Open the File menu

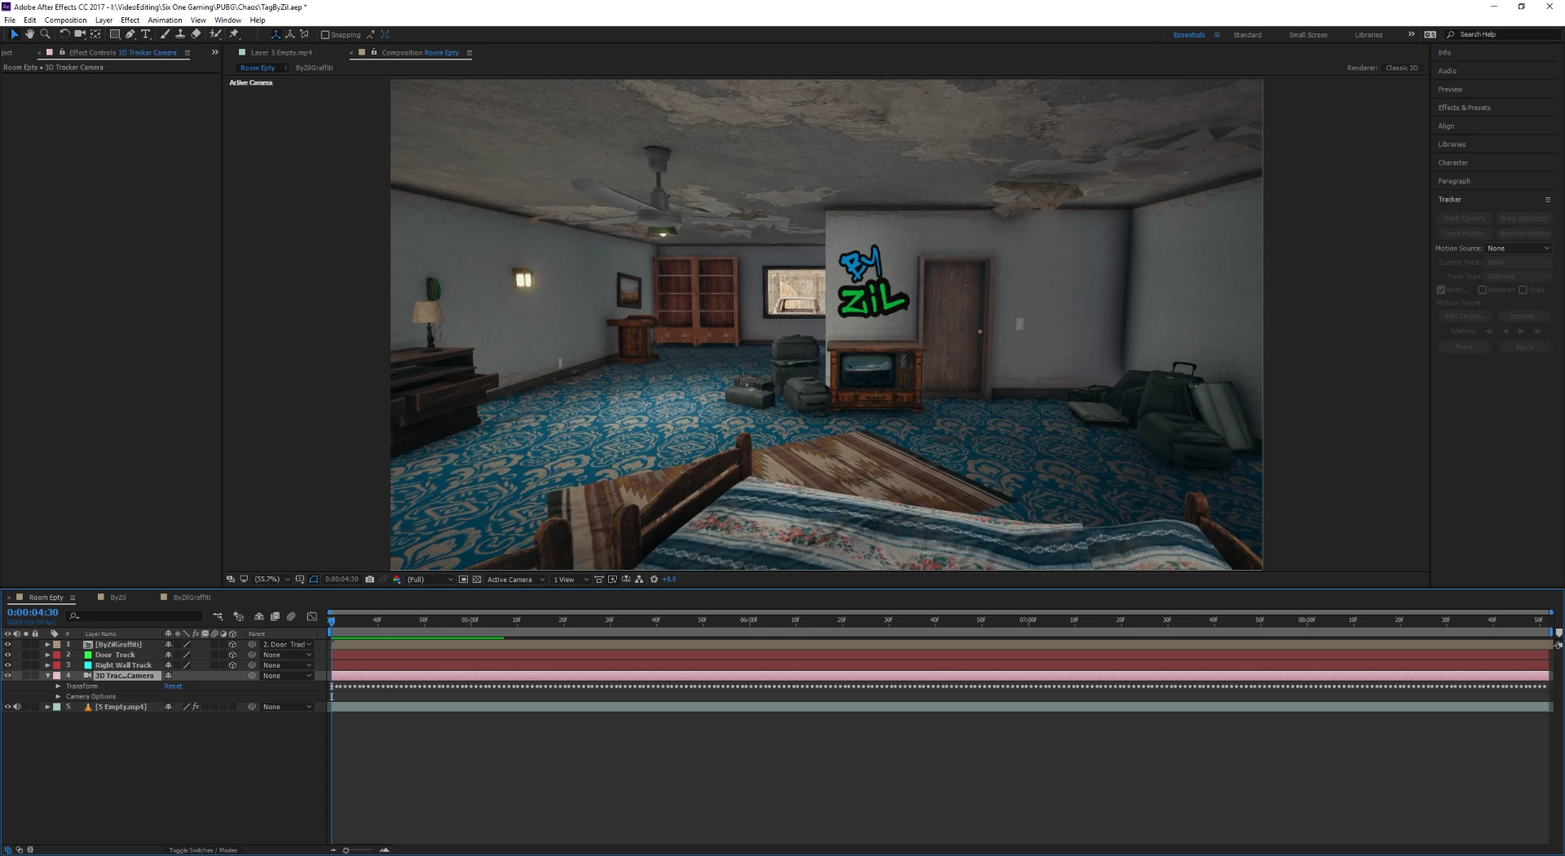pos(10,20)
